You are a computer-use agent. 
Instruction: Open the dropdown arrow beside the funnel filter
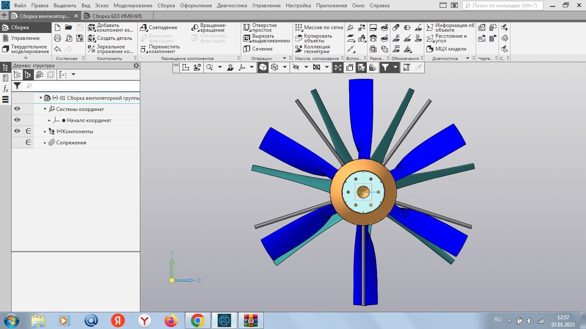[395, 67]
